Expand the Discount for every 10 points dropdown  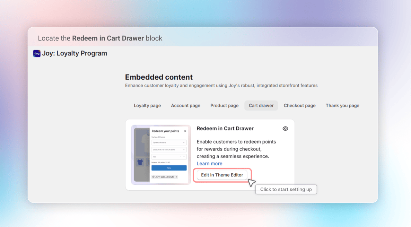click(x=169, y=150)
